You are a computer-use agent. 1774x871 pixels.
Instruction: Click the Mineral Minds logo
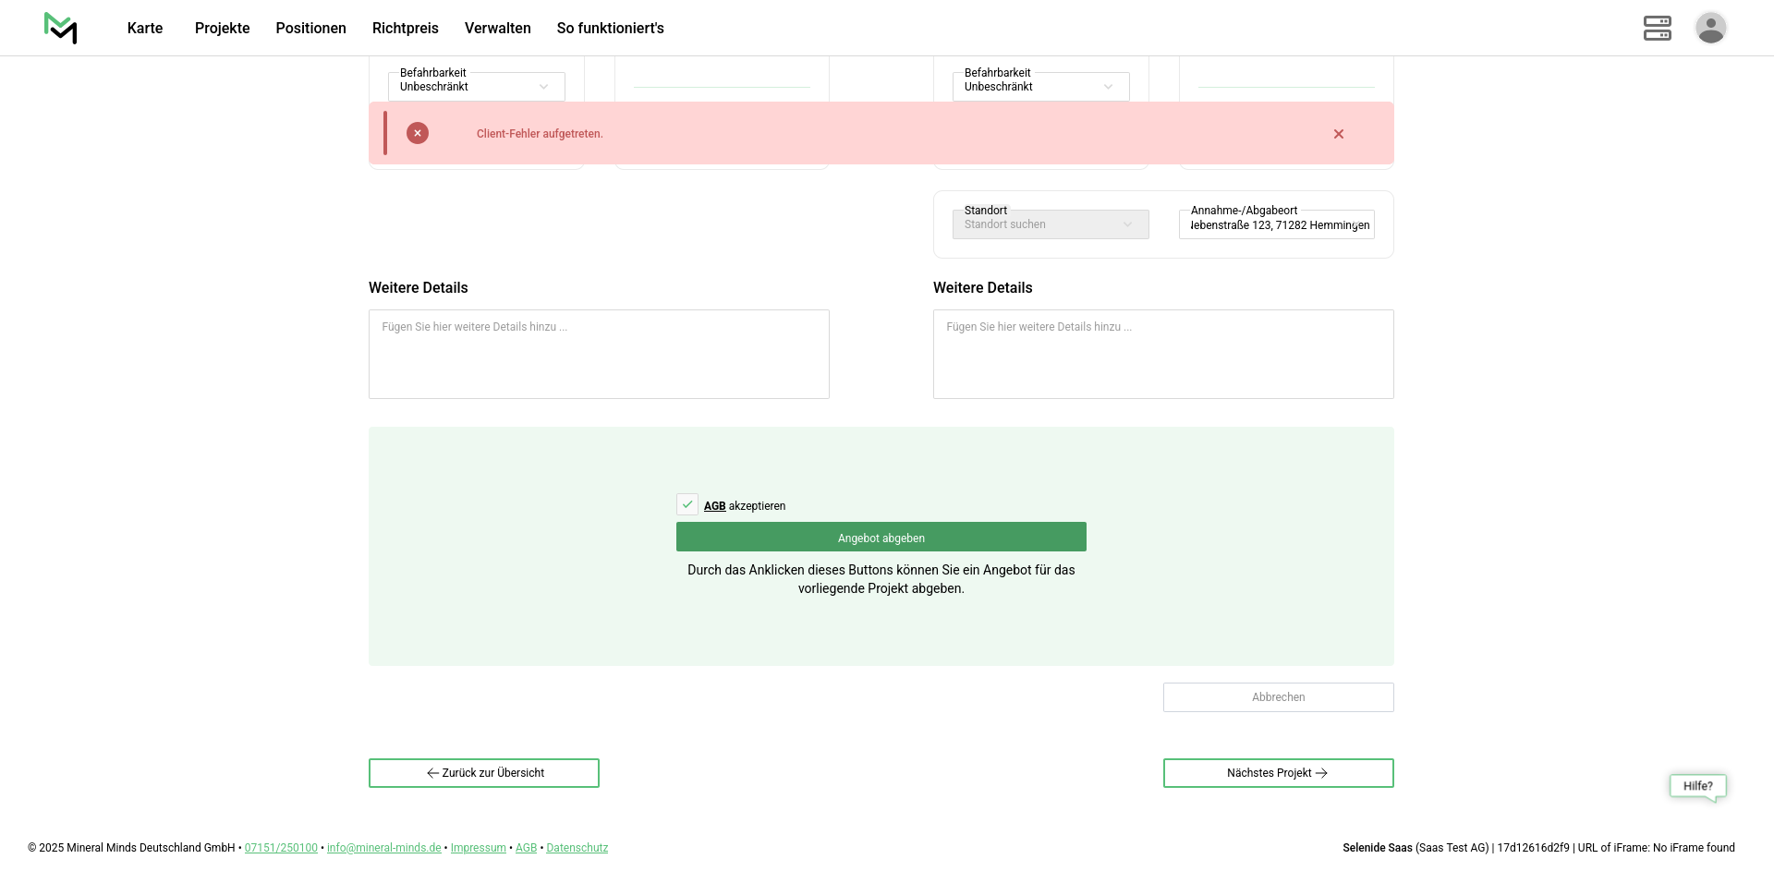pyautogui.click(x=61, y=28)
